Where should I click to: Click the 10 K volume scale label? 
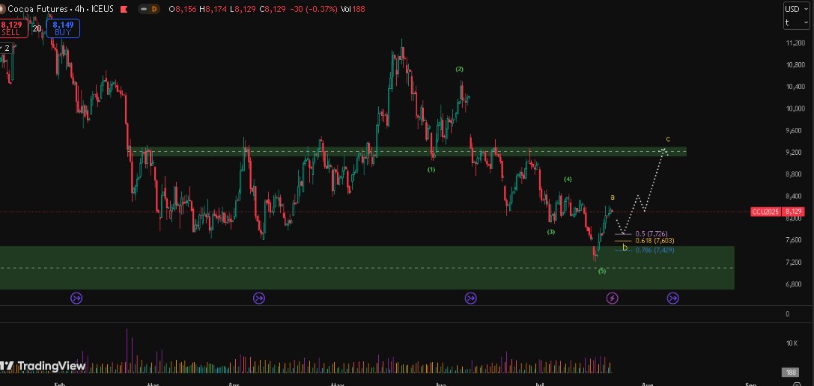[792, 343]
